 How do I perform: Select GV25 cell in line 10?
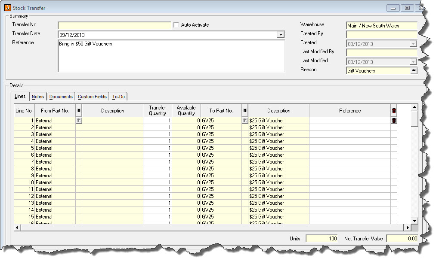coord(221,182)
